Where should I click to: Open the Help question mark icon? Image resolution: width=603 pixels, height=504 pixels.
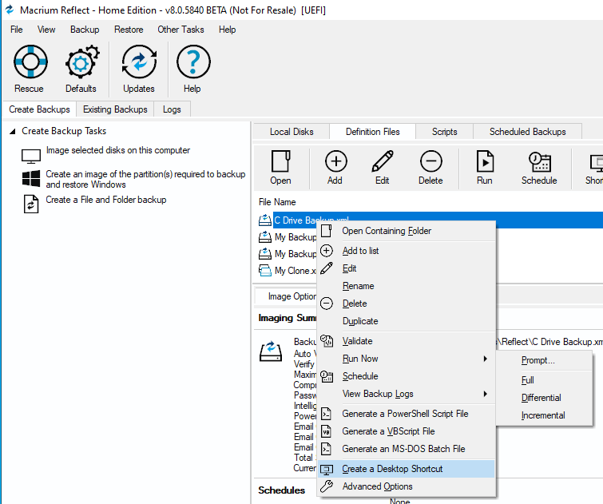[x=193, y=62]
